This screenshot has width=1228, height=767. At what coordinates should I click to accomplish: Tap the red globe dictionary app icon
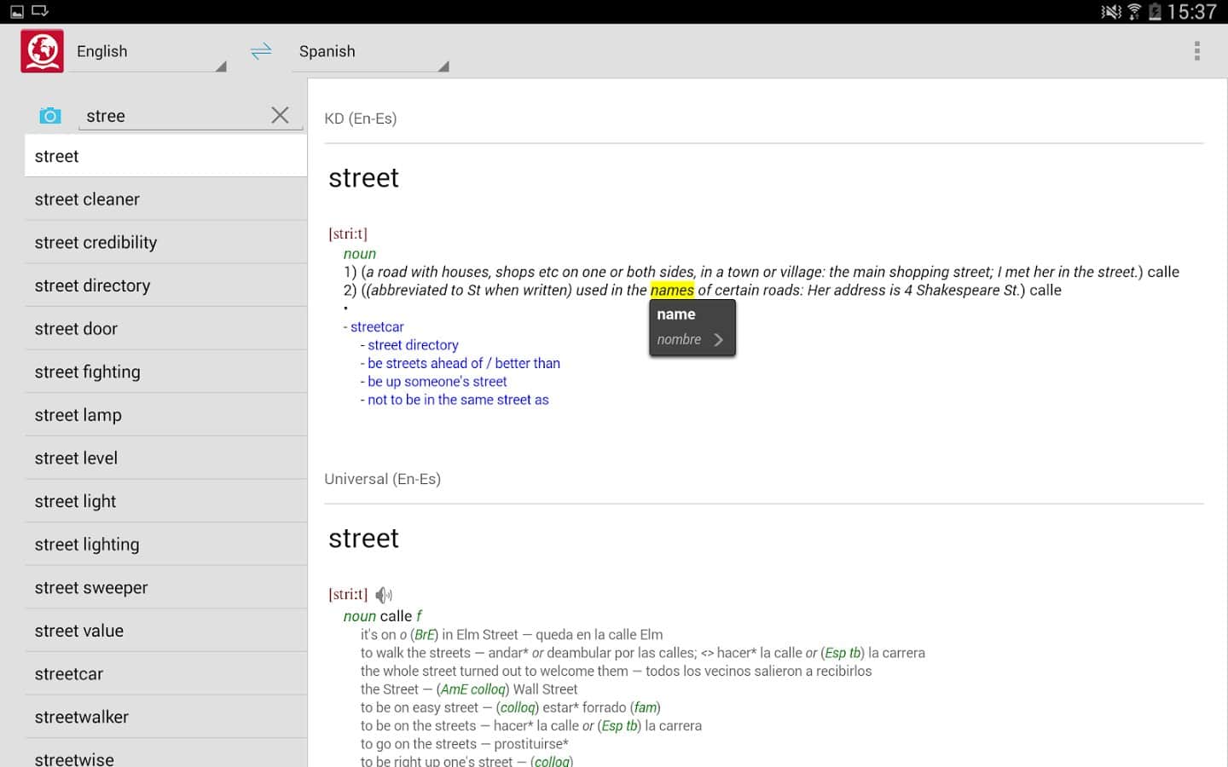tap(42, 51)
